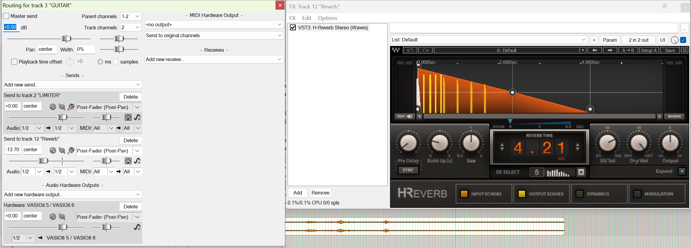This screenshot has height=248, width=691.
Task: Enable the Master send checkbox
Action: click(x=6, y=16)
